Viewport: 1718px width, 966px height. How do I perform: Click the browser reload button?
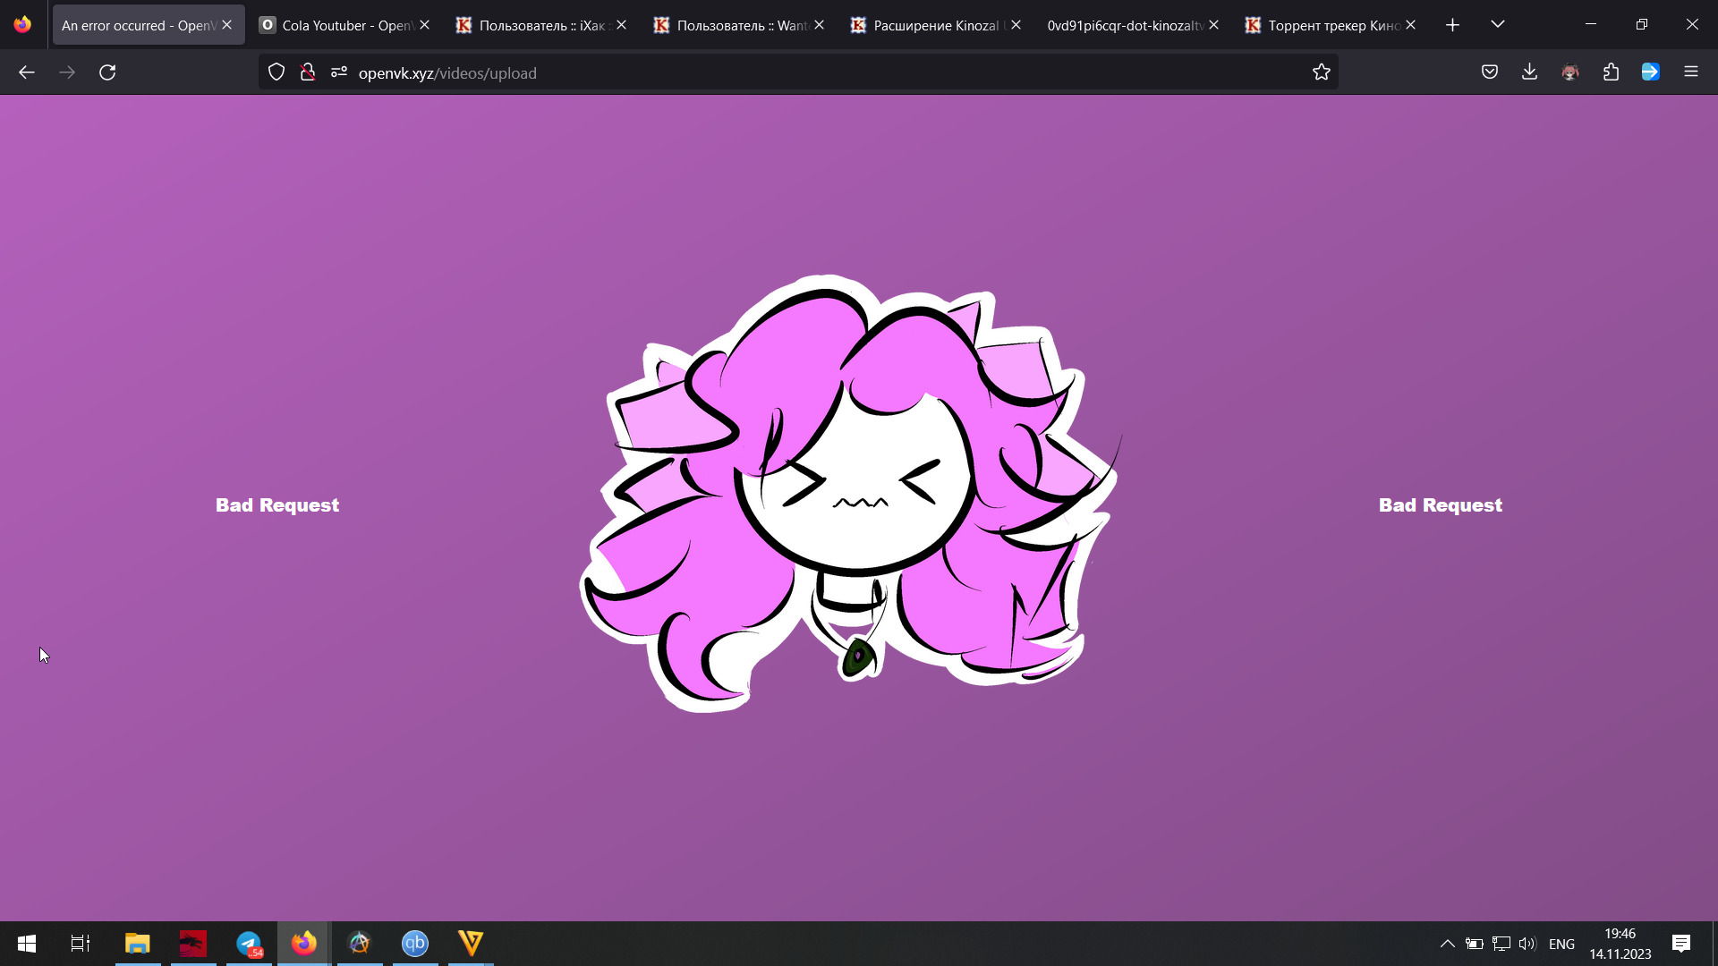point(107,72)
